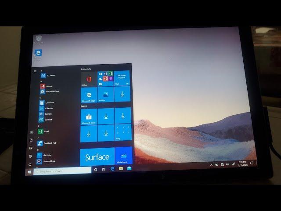Click the 'E' letter header in app list
Image resolution: width=281 pixels, height=211 pixels.
39,126
